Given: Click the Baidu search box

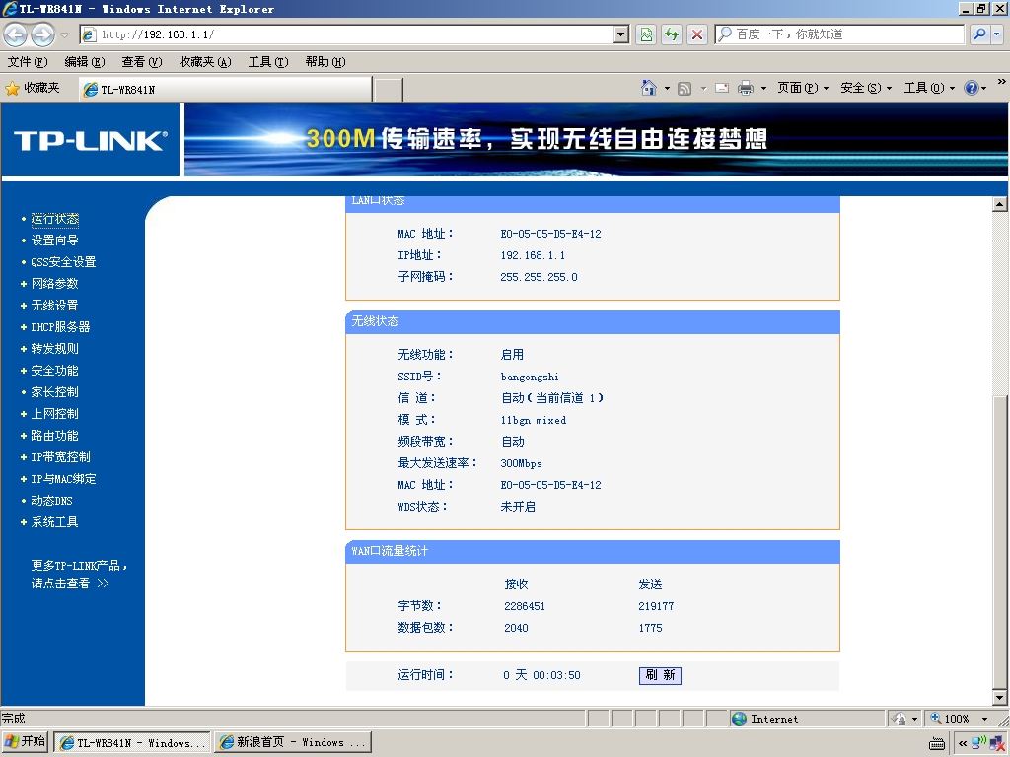Looking at the screenshot, I should (x=839, y=34).
